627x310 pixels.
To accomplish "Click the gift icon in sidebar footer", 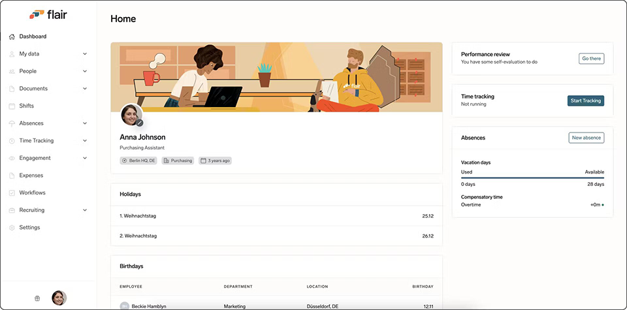I will point(37,298).
